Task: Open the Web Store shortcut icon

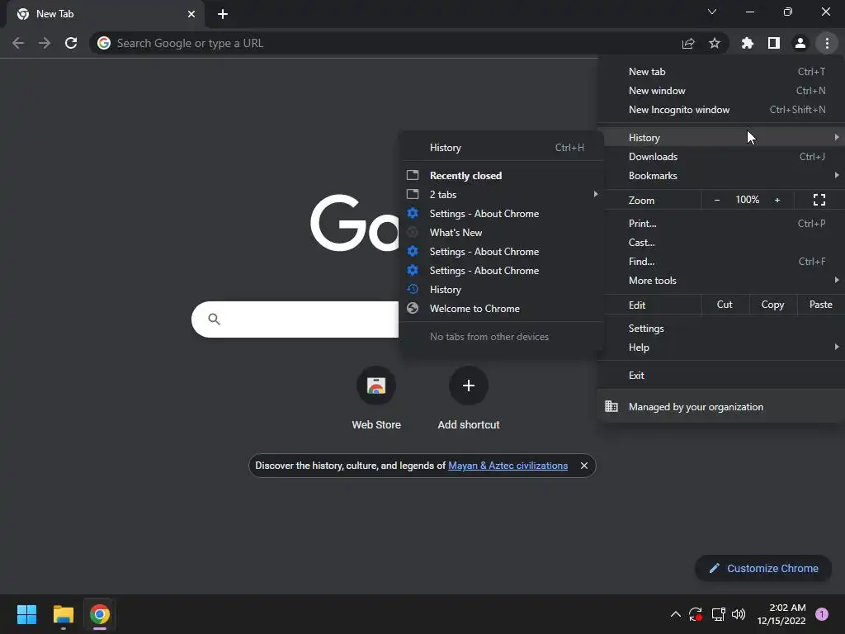Action: (376, 386)
